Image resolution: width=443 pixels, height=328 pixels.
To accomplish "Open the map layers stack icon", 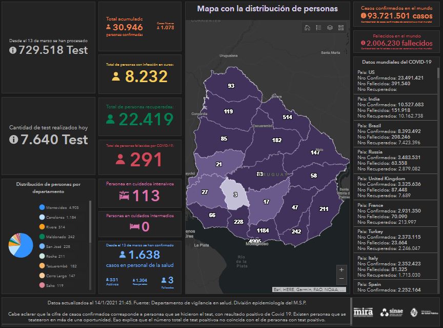I will (330, 28).
